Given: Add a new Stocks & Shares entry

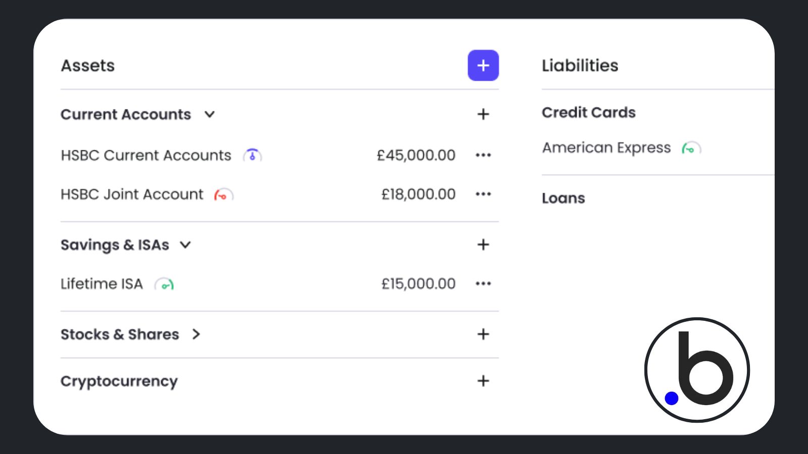Looking at the screenshot, I should pyautogui.click(x=483, y=334).
